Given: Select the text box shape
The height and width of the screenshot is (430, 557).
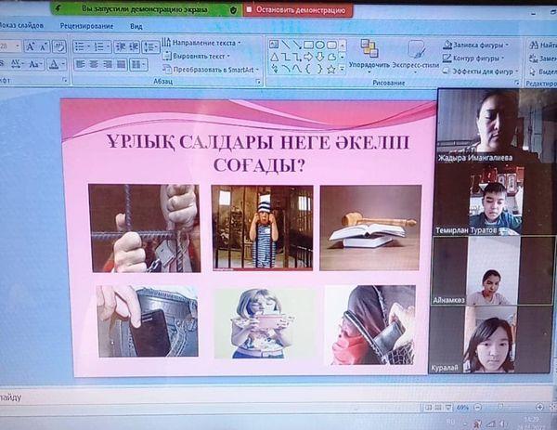Looking at the screenshot, I should (274, 45).
